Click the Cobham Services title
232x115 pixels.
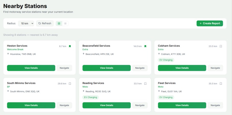pos(169,46)
